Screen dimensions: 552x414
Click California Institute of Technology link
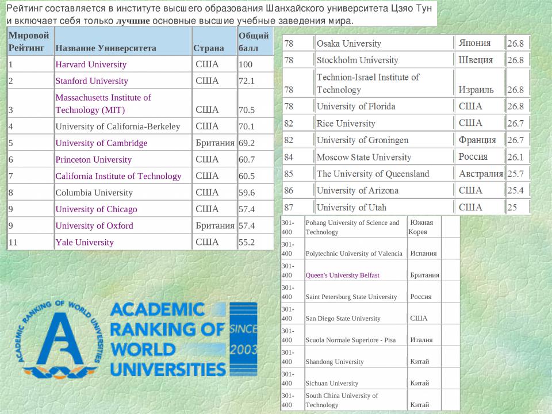coord(118,176)
